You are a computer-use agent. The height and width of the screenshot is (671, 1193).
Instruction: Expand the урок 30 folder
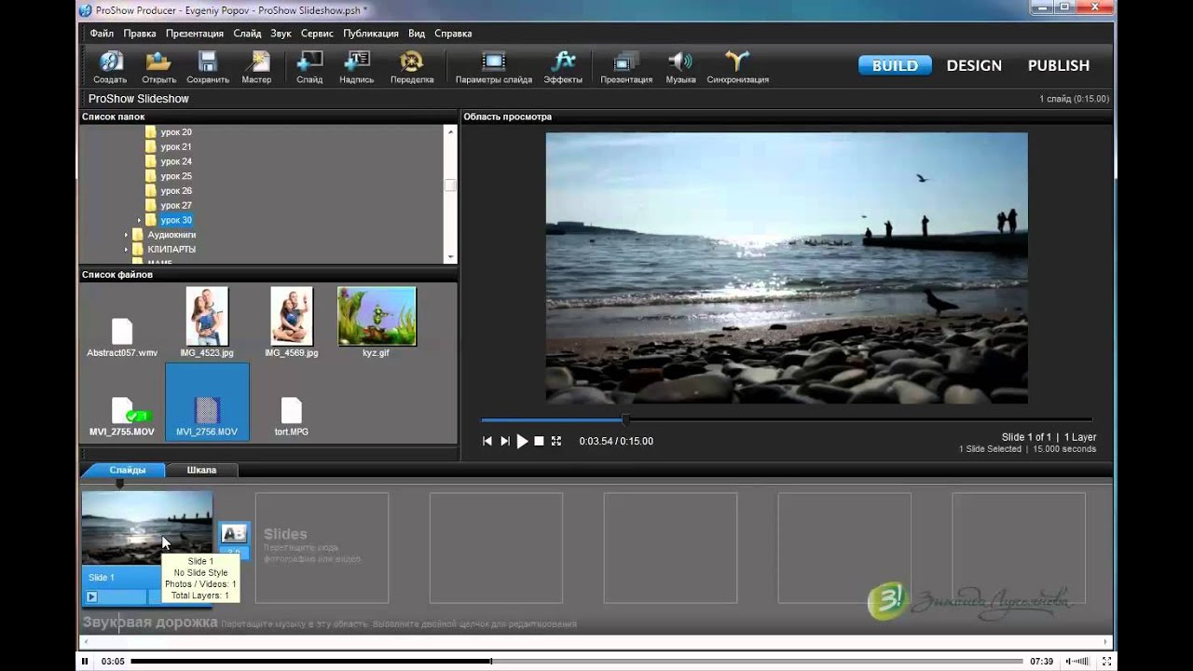(140, 221)
